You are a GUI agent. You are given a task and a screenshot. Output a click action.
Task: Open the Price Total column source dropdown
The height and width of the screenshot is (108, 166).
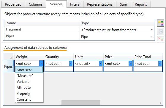pyautogui.click(x=160, y=63)
